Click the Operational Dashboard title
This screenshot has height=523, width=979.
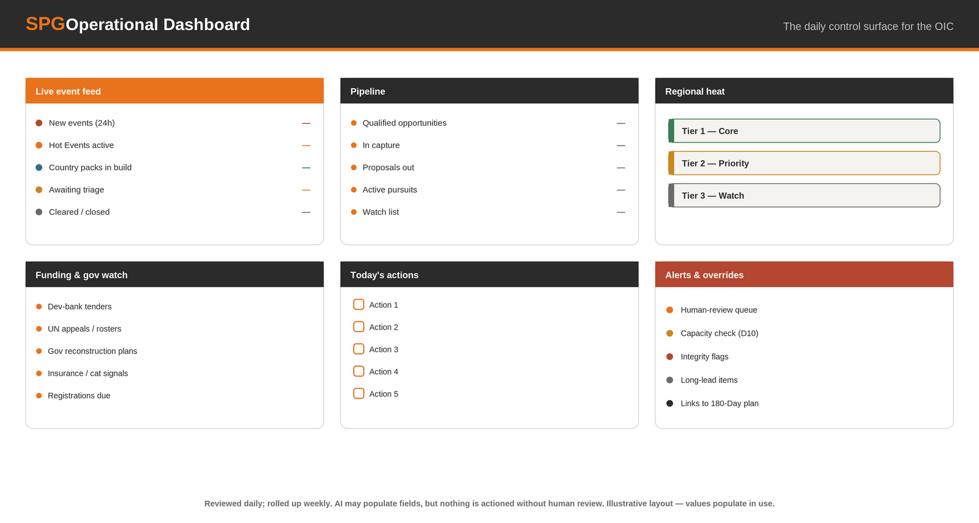pyautogui.click(x=158, y=24)
